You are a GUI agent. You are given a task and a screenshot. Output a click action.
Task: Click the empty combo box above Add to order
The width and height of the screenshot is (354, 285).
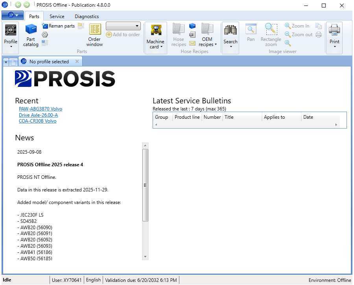[x=123, y=26]
